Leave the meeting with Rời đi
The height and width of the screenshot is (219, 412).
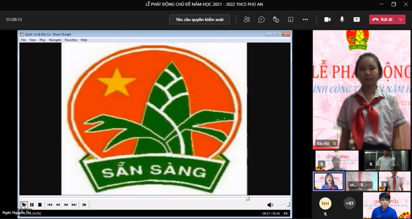pyautogui.click(x=383, y=19)
